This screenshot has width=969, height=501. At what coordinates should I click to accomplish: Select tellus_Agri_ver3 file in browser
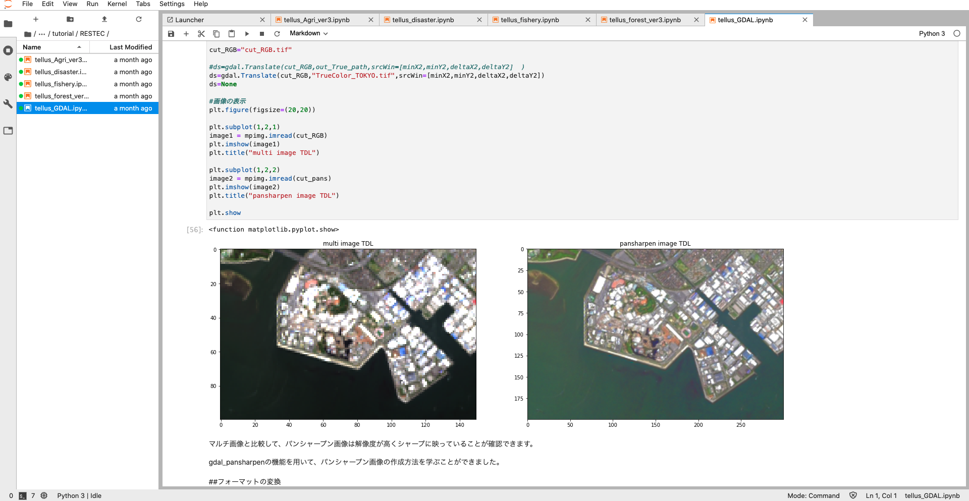point(88,60)
